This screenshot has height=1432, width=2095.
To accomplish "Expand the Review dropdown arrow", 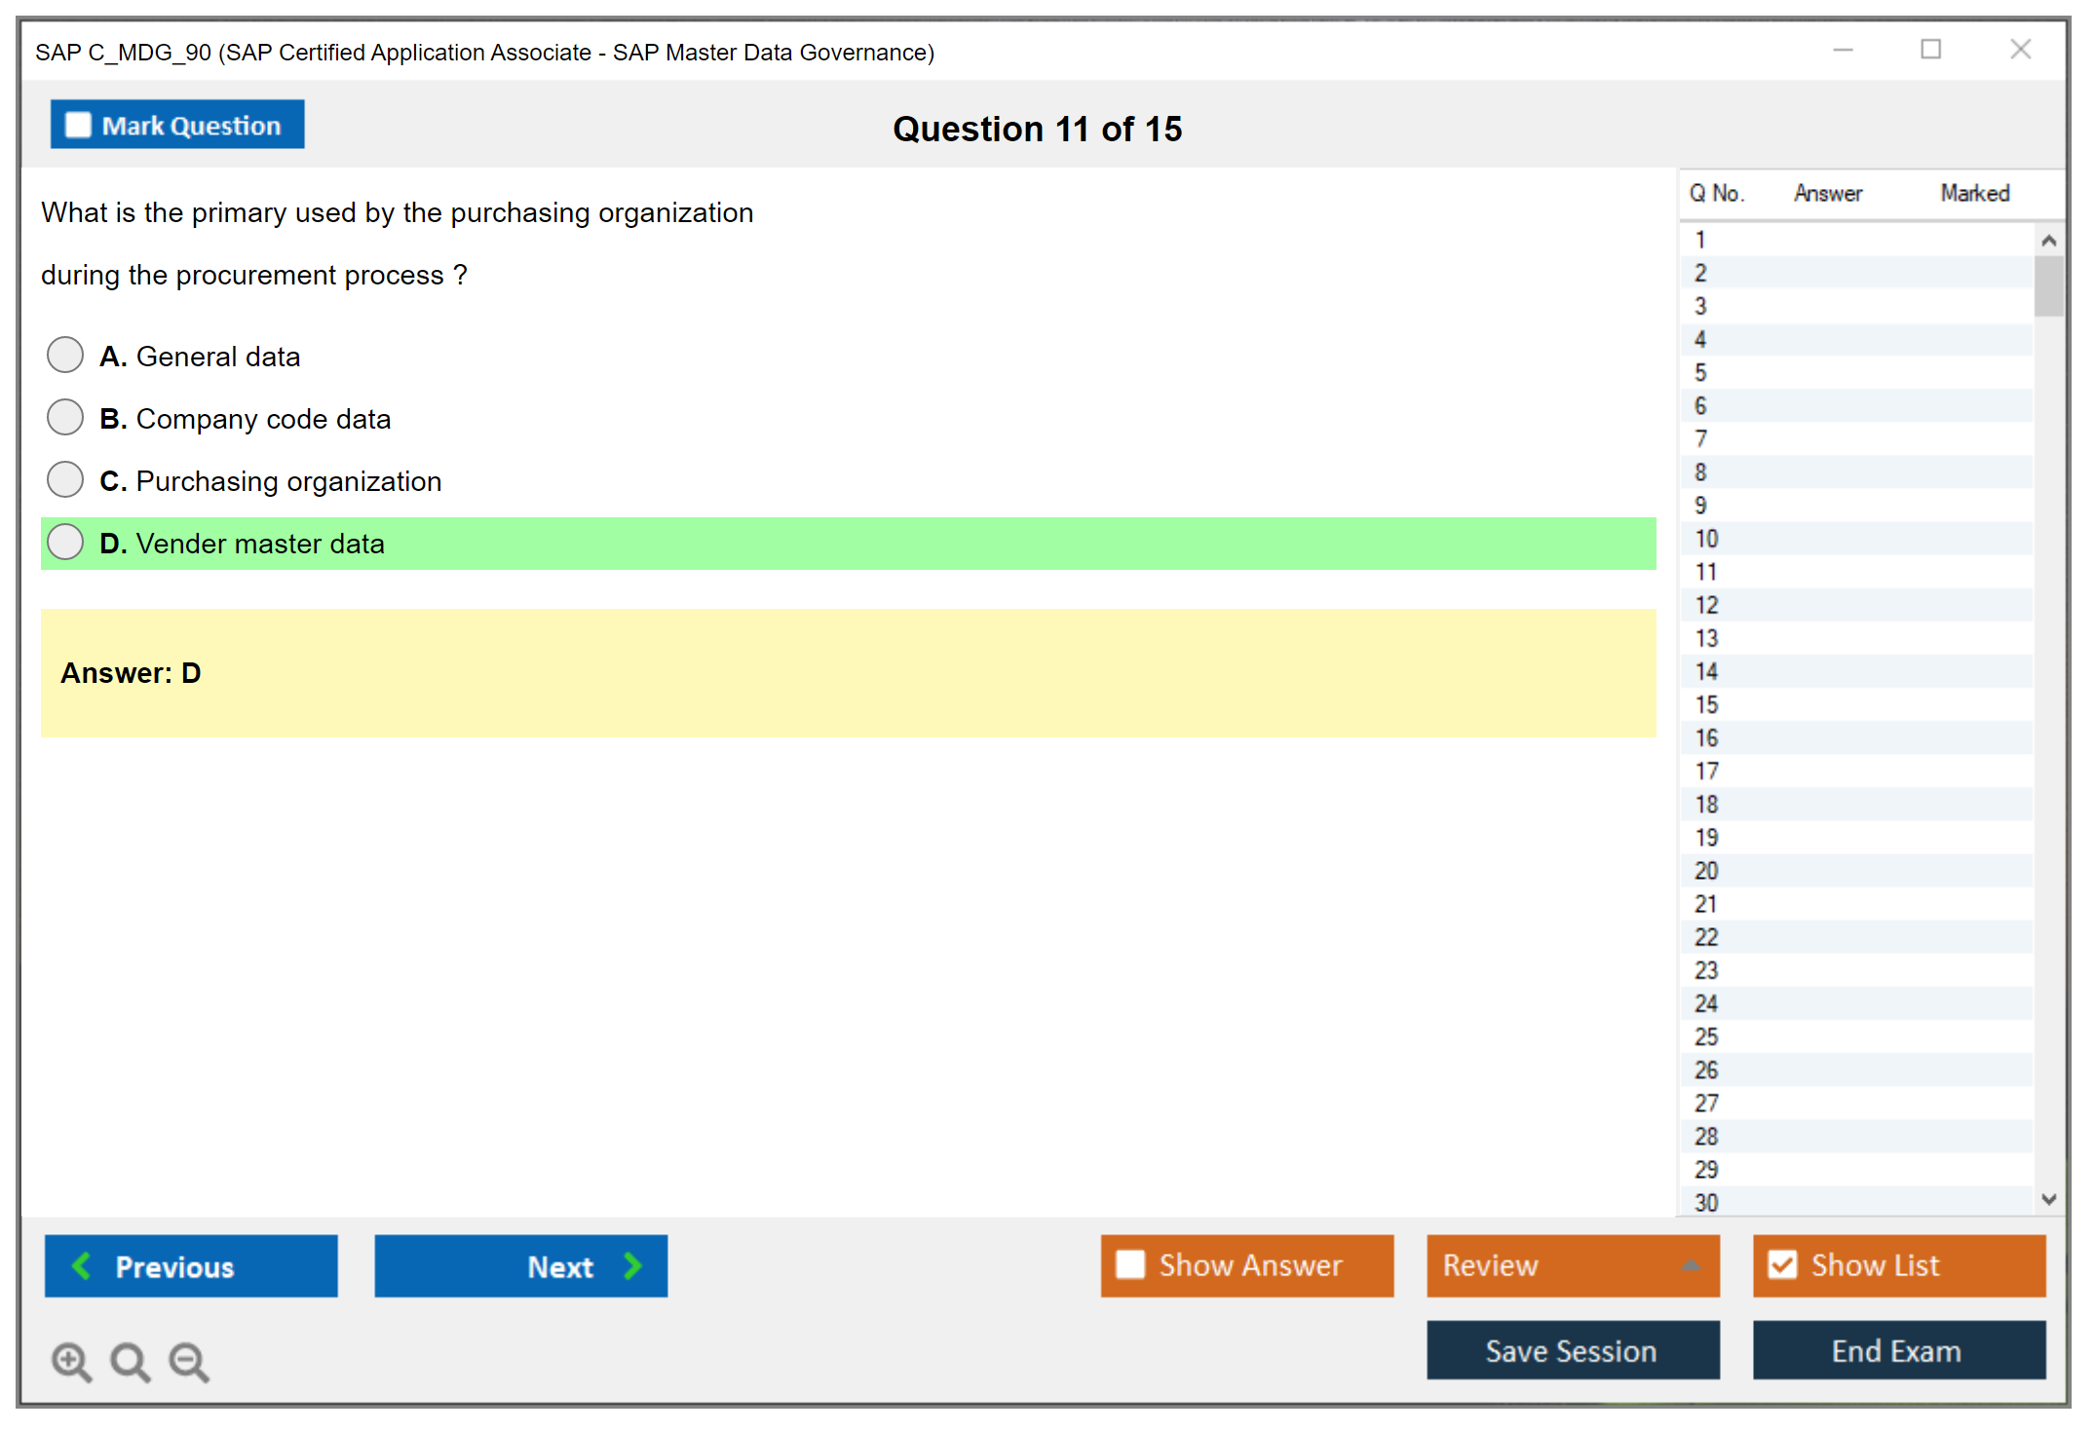I will click(x=1691, y=1265).
